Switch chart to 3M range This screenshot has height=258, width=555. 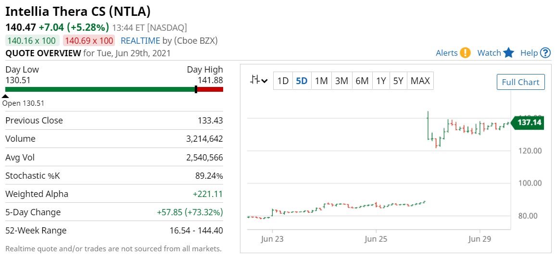coord(341,81)
